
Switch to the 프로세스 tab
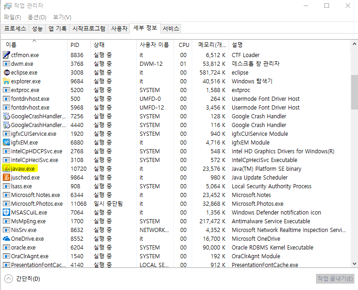click(x=15, y=29)
